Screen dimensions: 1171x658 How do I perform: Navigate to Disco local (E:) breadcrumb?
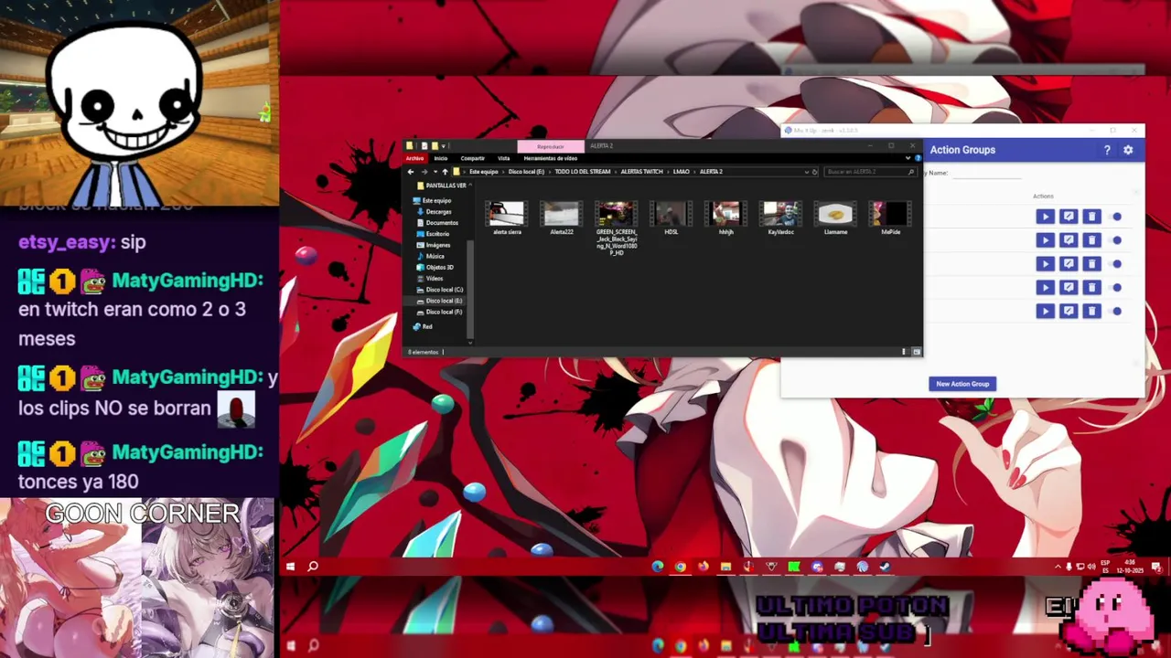(526, 172)
